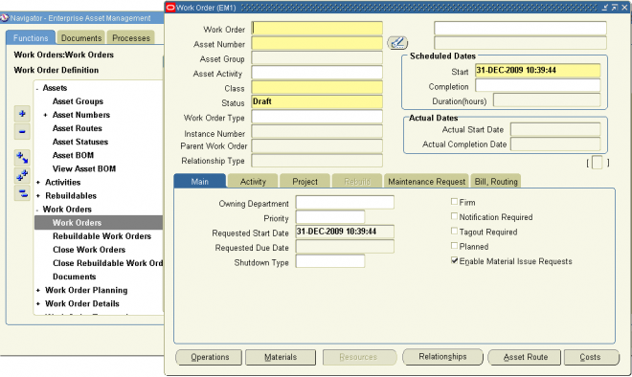Tick the Firm checkbox
This screenshot has width=632, height=377.
tap(454, 202)
